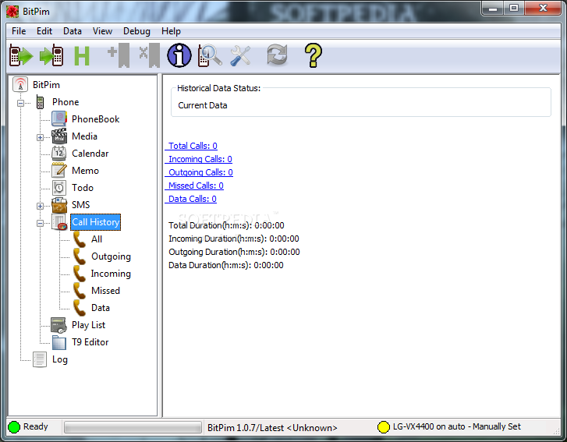Click the SMS briefcase icon
This screenshot has height=442, width=567.
coord(59,205)
